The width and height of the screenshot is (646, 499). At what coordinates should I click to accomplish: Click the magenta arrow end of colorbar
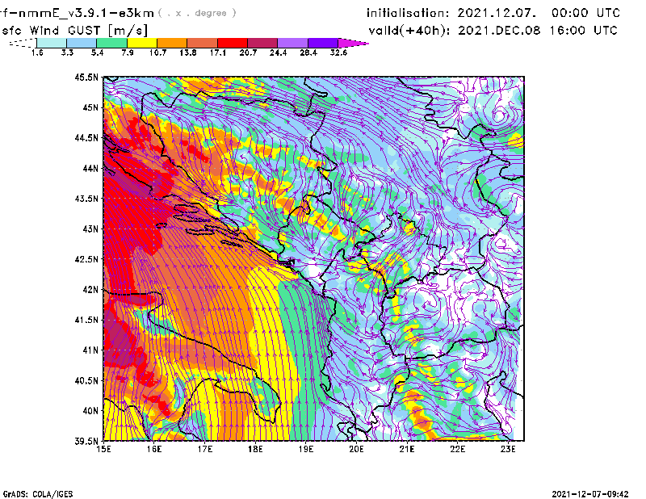[353, 43]
